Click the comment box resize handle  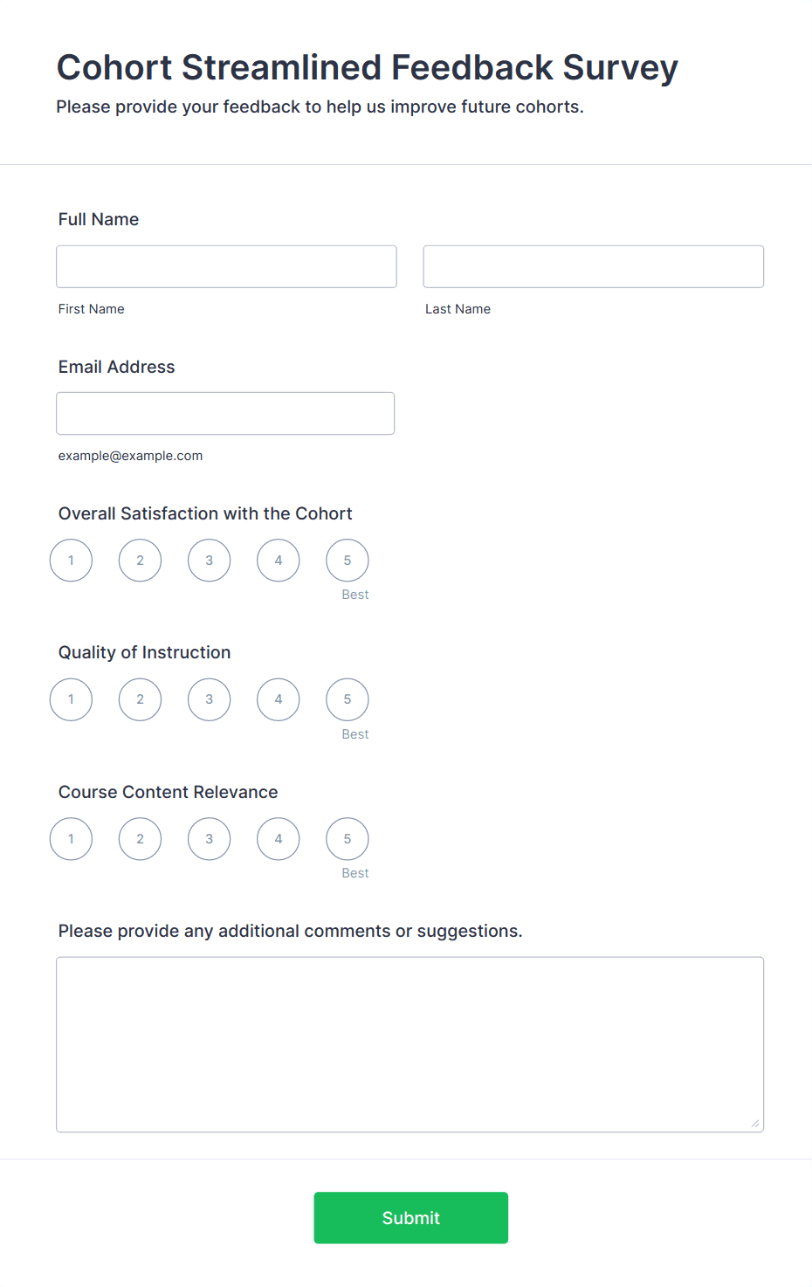pyautogui.click(x=755, y=1125)
